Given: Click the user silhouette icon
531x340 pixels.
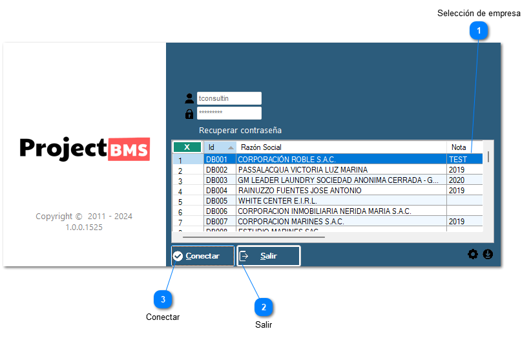Looking at the screenshot, I should (189, 98).
